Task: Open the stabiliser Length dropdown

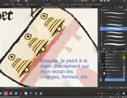Action: (x=42, y=4)
